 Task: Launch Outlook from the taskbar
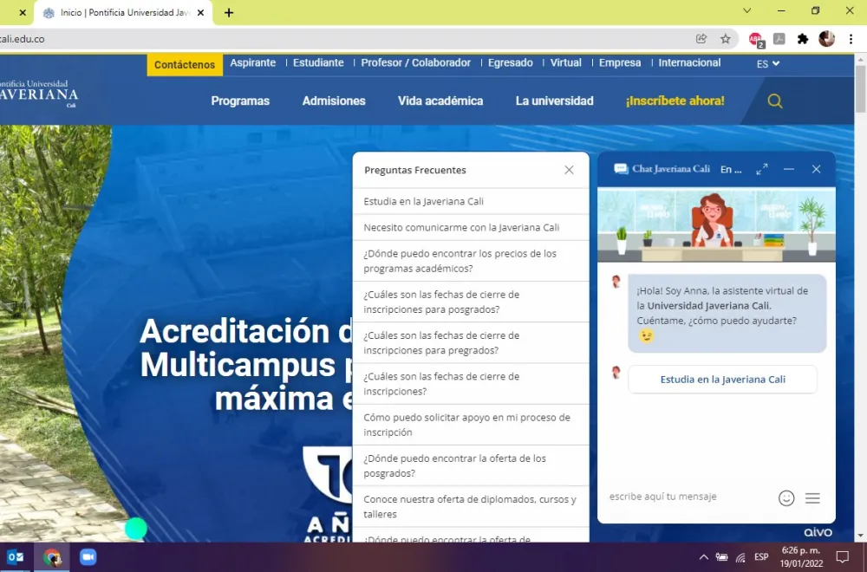pyautogui.click(x=17, y=556)
